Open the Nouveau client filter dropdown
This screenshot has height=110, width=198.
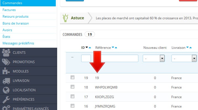pos(154,58)
